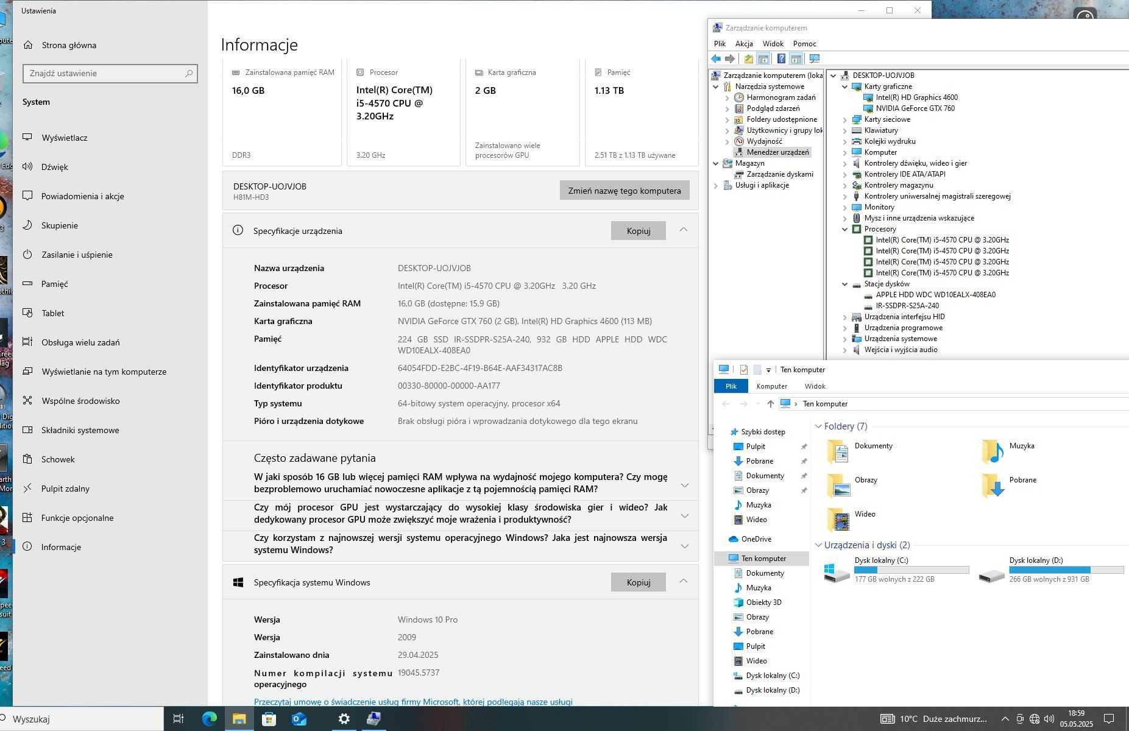Image resolution: width=1129 pixels, height=731 pixels.
Task: Open Outlook from the taskbar
Action: 299,719
